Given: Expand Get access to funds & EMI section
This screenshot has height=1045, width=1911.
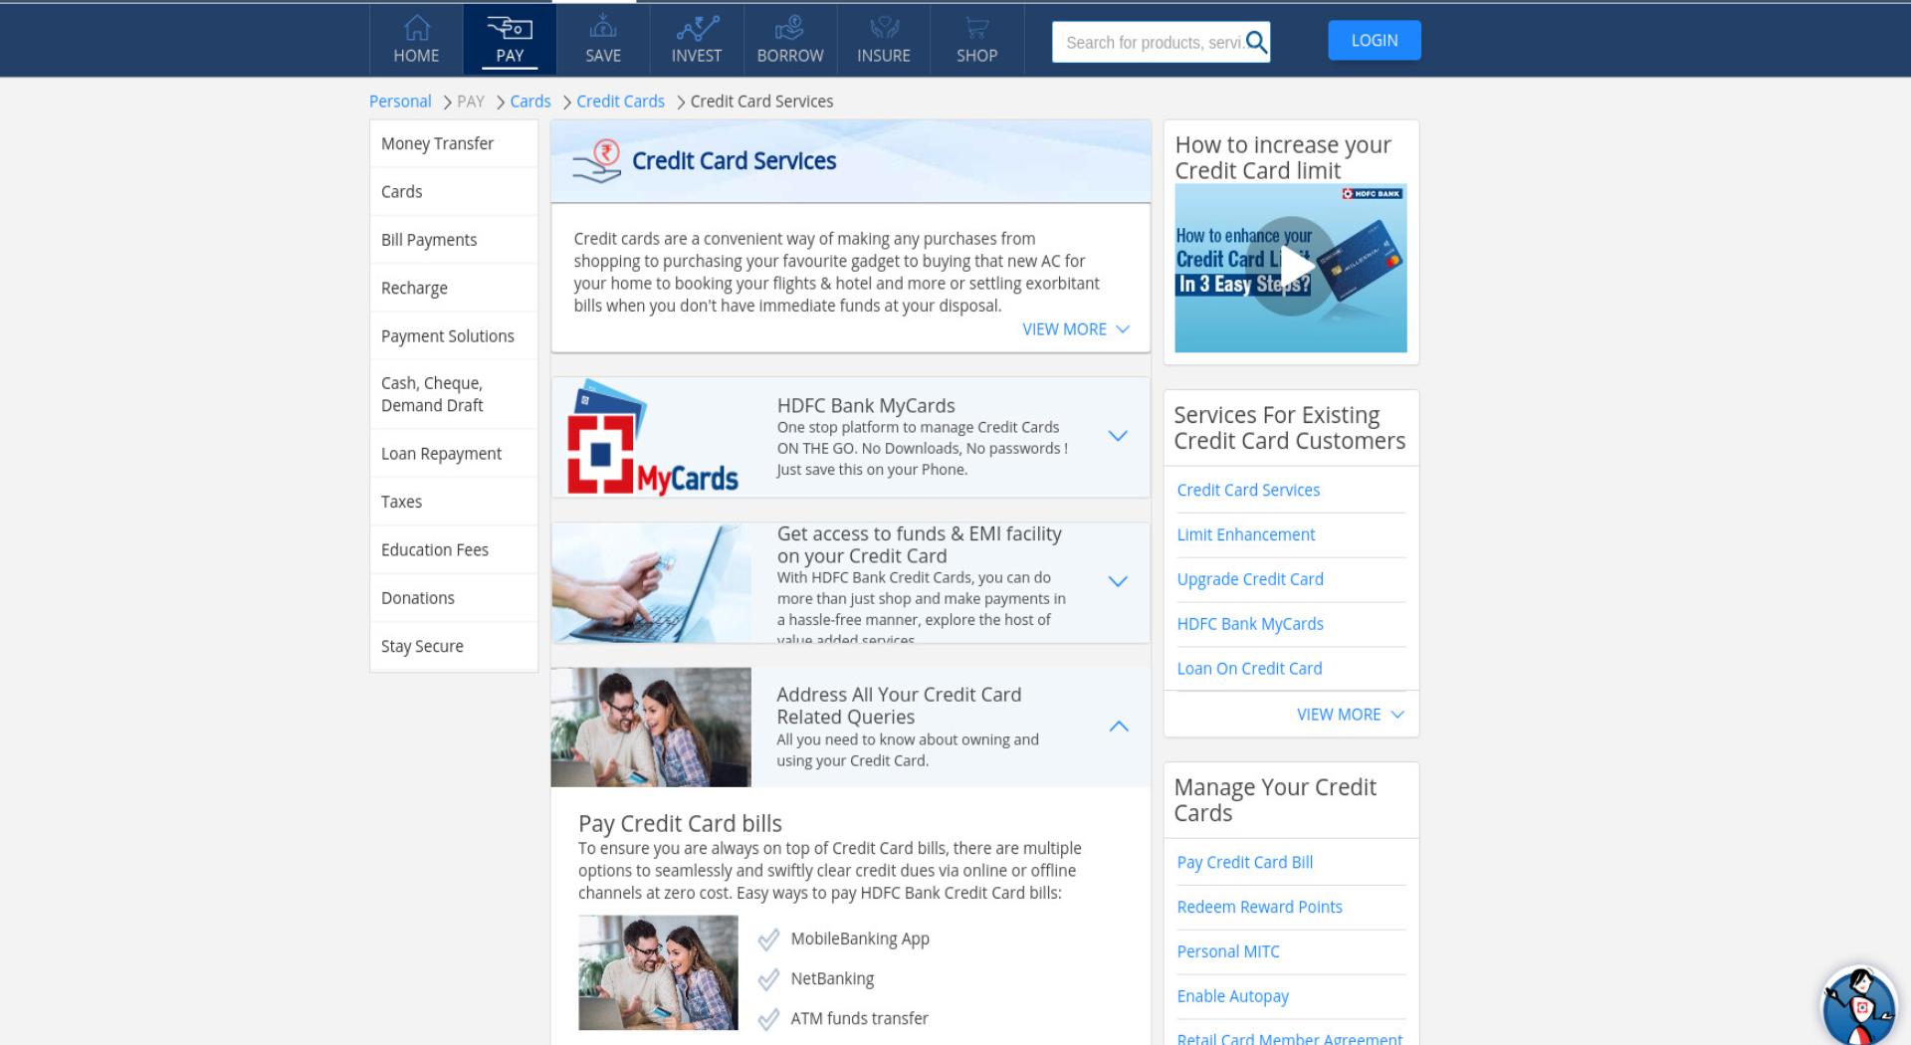Looking at the screenshot, I should [1118, 581].
